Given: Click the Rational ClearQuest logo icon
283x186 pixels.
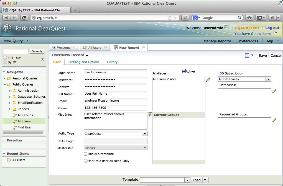Looking at the screenshot, I should pos(7,28).
